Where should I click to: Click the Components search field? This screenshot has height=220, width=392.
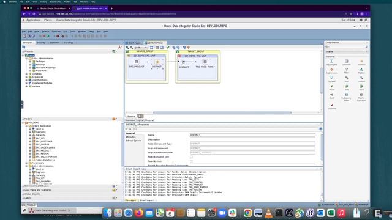(x=345, y=47)
